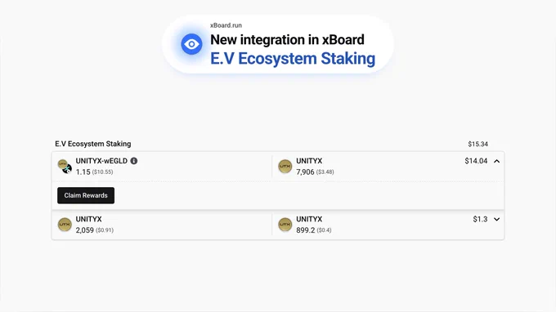This screenshot has height=312, width=556.
Task: Click the 899.2 UNITYX reward amount
Action: click(305, 230)
